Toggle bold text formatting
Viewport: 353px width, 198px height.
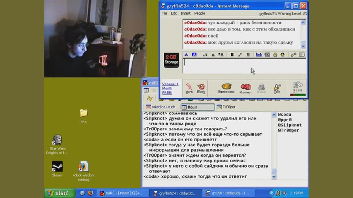[232, 55]
